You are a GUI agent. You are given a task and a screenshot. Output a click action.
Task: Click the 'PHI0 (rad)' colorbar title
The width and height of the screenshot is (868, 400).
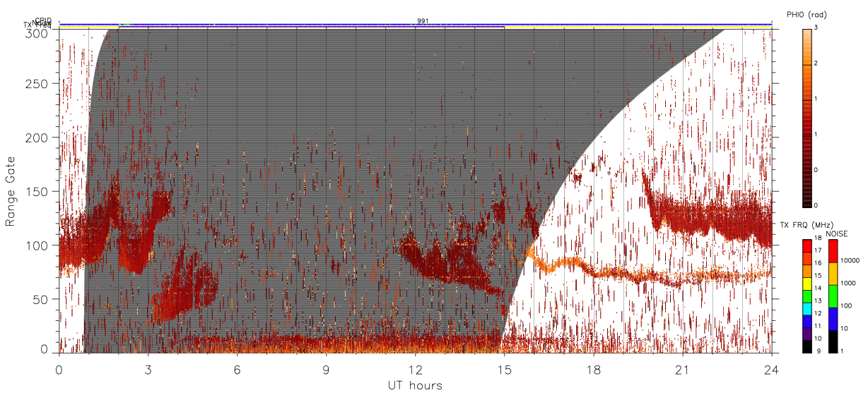807,15
